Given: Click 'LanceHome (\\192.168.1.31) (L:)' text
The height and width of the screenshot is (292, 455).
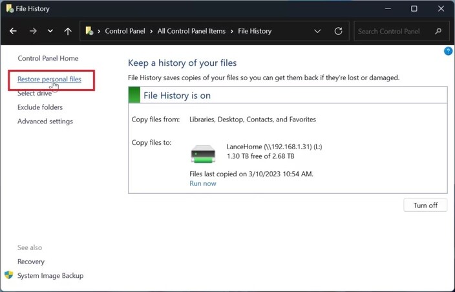Looking at the screenshot, I should 274,147.
